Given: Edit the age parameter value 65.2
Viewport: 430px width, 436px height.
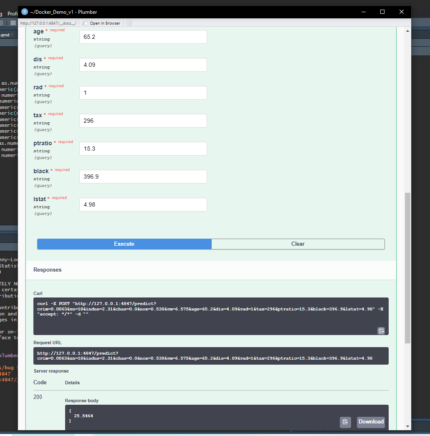Looking at the screenshot, I should [x=143, y=37].
